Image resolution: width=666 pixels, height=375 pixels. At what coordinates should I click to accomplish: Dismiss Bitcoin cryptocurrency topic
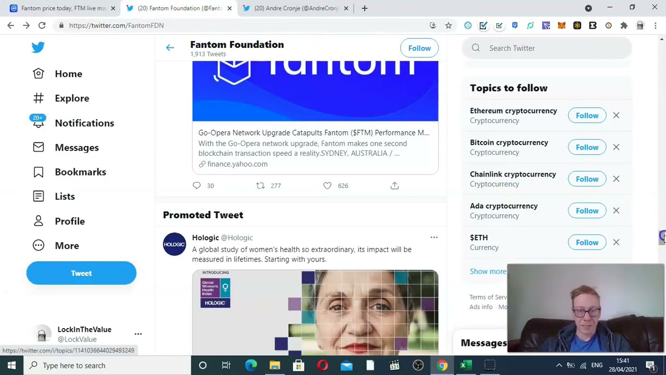616,147
